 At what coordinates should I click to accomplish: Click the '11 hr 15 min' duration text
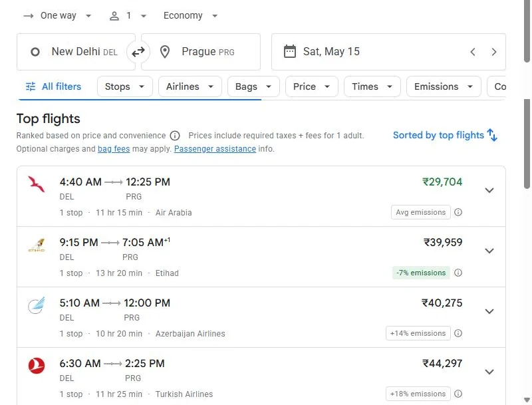pyautogui.click(x=119, y=213)
